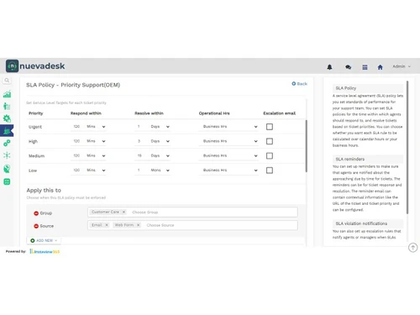The image size is (420, 315).
Task: Remove the Customer Care tag
Action: coord(123,212)
